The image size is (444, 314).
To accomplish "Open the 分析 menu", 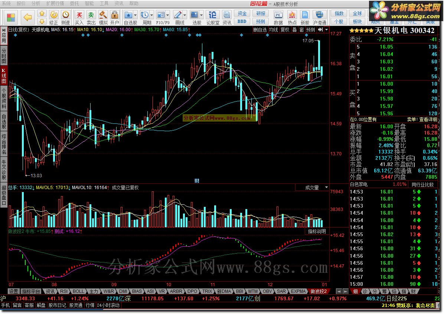I will click(x=36, y=3).
